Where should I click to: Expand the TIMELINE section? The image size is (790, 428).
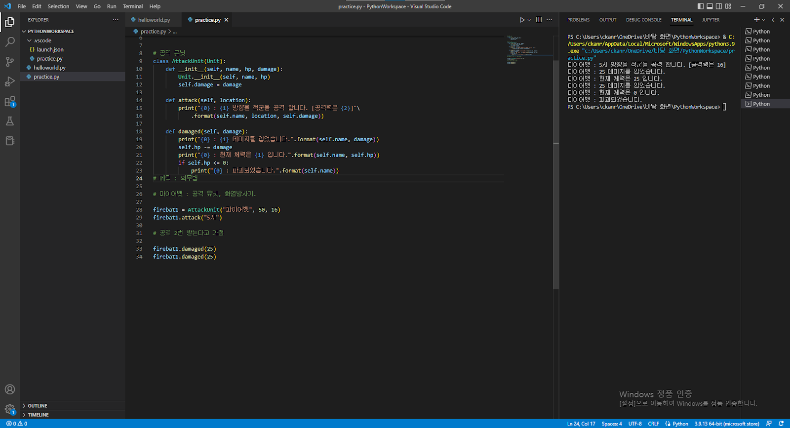38,415
